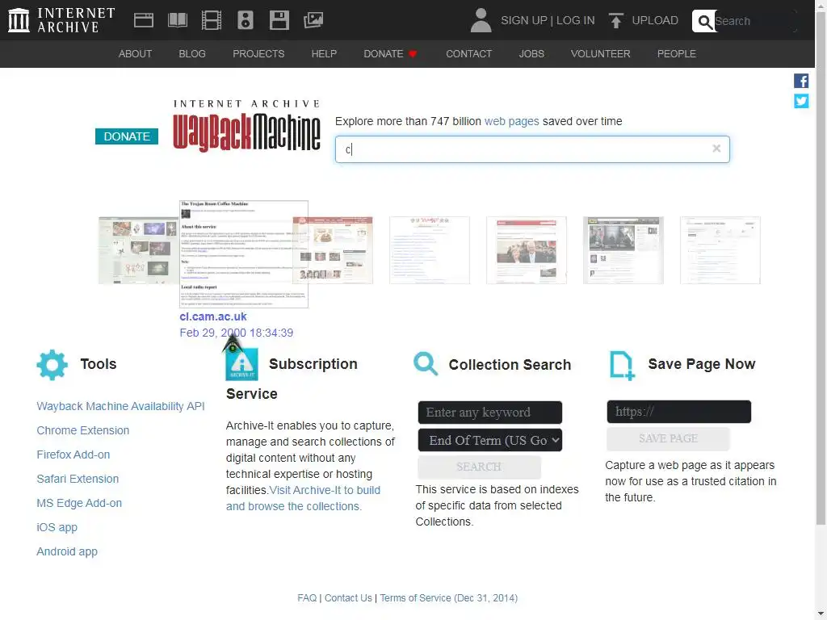
Task: Open Chrome Extension link
Action: click(x=83, y=430)
